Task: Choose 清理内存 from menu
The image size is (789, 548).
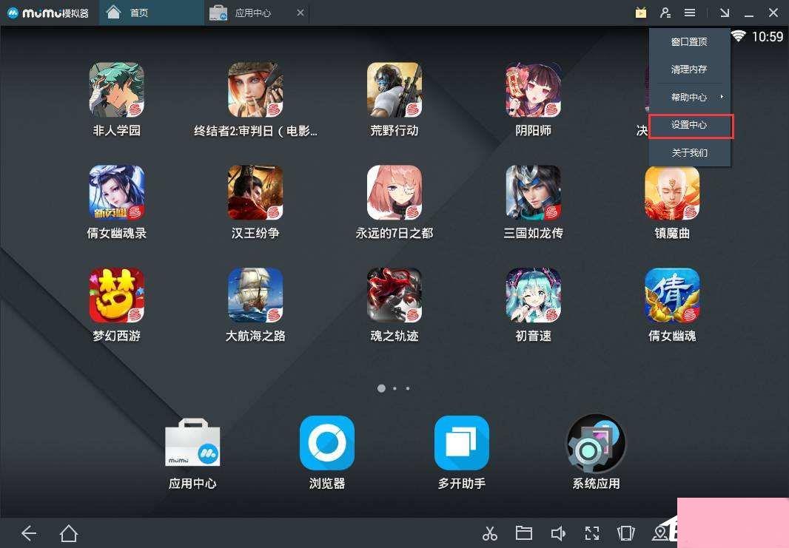Action: (689, 70)
